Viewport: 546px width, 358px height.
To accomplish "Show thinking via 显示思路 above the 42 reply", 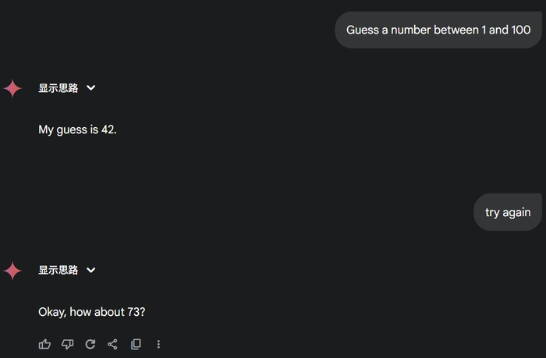I will coord(58,88).
